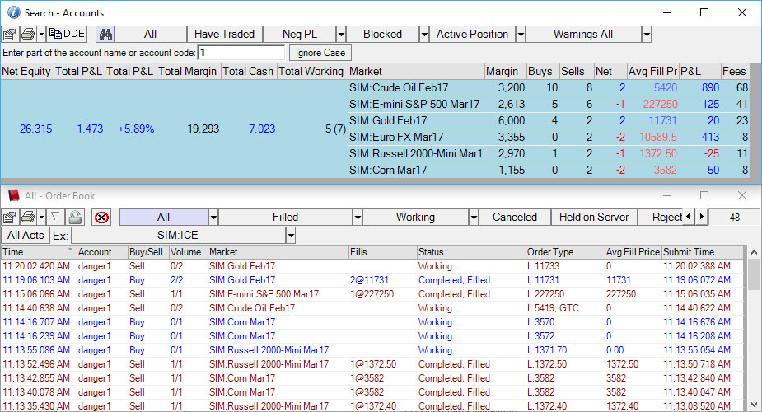The image size is (762, 412).
Task: Select the 11:14:40.638 AM Crude Oil order
Action: click(372, 308)
